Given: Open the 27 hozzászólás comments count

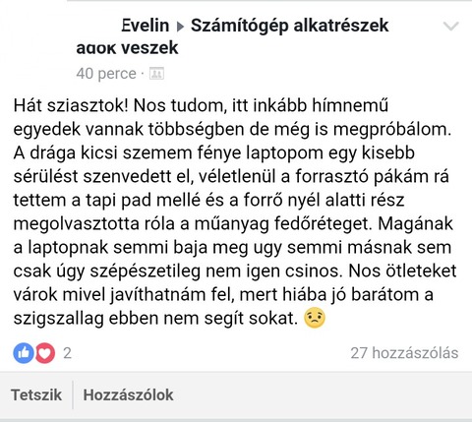Looking at the screenshot, I should 404,353.
